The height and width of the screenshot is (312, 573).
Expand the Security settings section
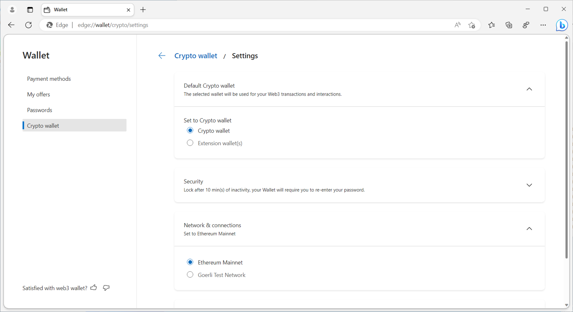529,185
